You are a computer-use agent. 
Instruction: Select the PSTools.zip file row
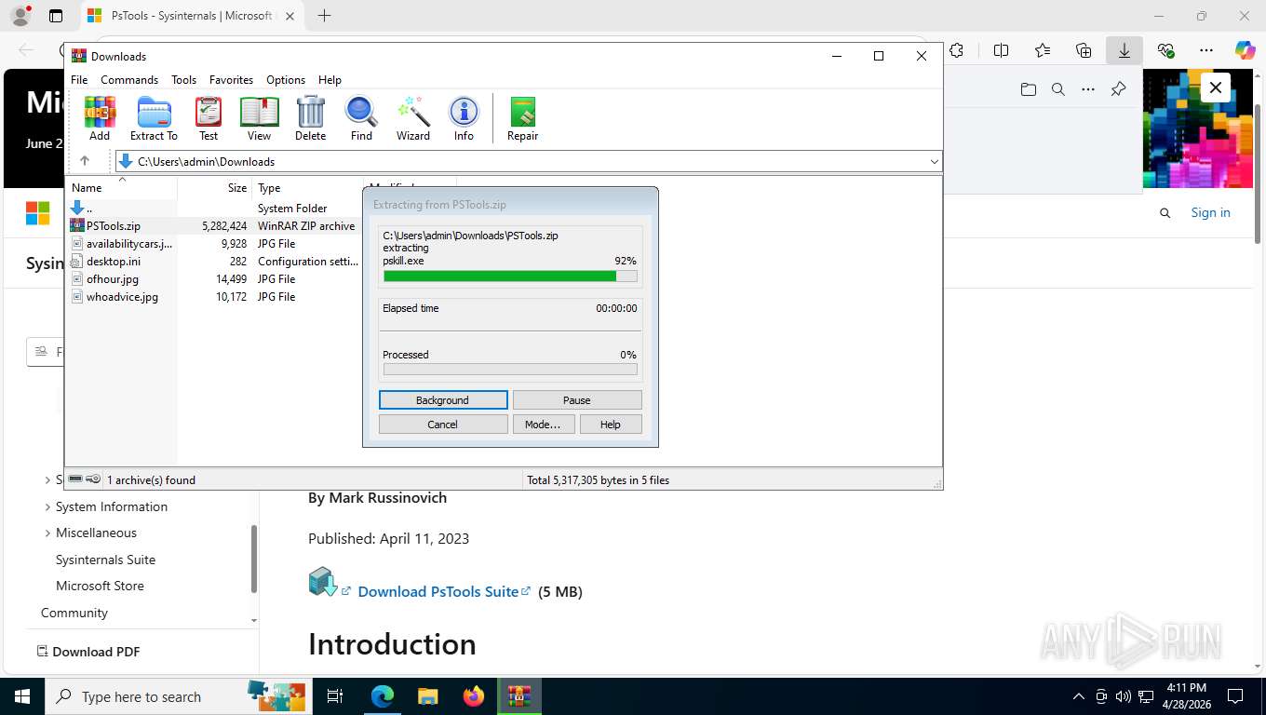pyautogui.click(x=214, y=226)
